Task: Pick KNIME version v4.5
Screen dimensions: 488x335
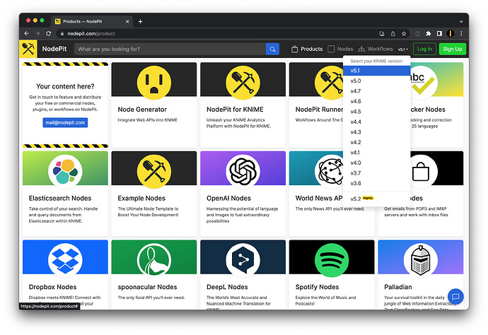Action: click(376, 112)
